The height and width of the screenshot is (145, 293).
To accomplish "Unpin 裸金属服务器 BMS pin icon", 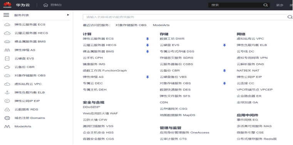I will [147, 51].
